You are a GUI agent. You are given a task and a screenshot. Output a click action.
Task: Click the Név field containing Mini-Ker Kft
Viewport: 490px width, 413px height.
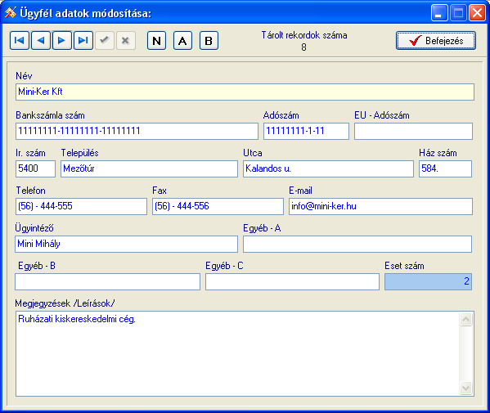pos(245,92)
